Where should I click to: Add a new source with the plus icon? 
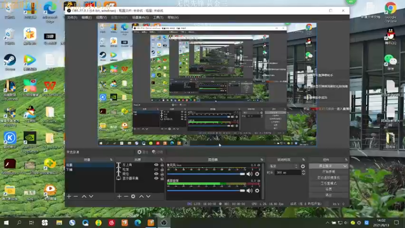point(119,197)
